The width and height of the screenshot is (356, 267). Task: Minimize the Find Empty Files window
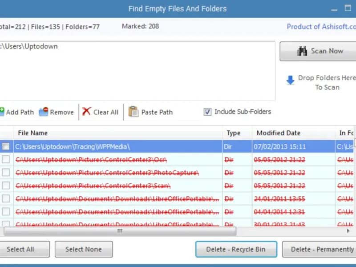click(334, 9)
